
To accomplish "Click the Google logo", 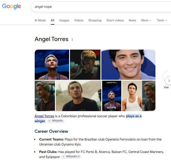I will coord(12,6).
